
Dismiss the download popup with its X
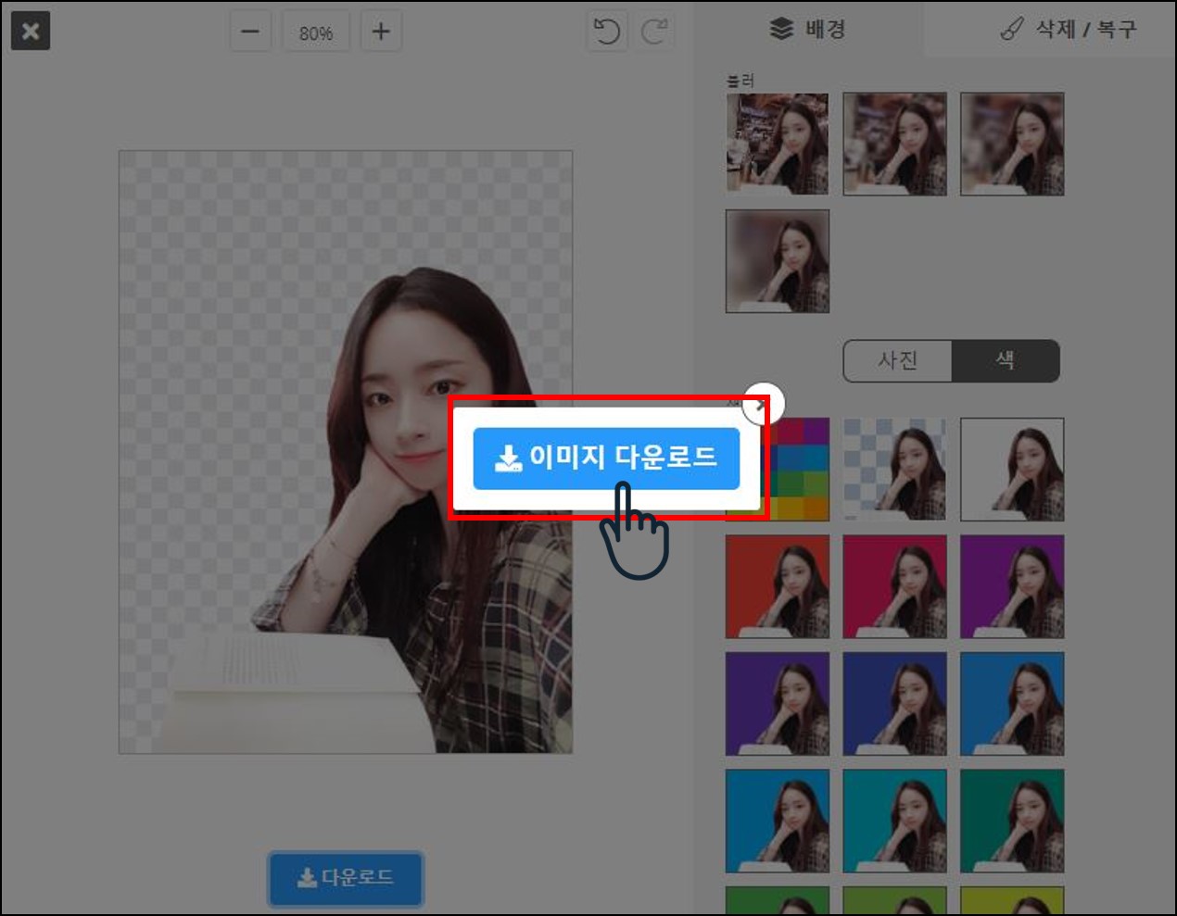[x=765, y=403]
